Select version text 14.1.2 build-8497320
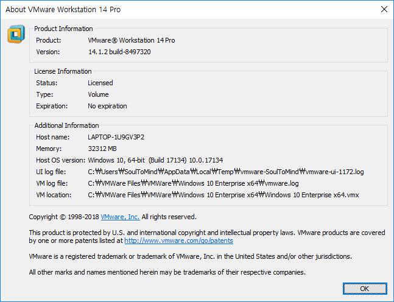This screenshot has width=394, height=302. tap(119, 52)
